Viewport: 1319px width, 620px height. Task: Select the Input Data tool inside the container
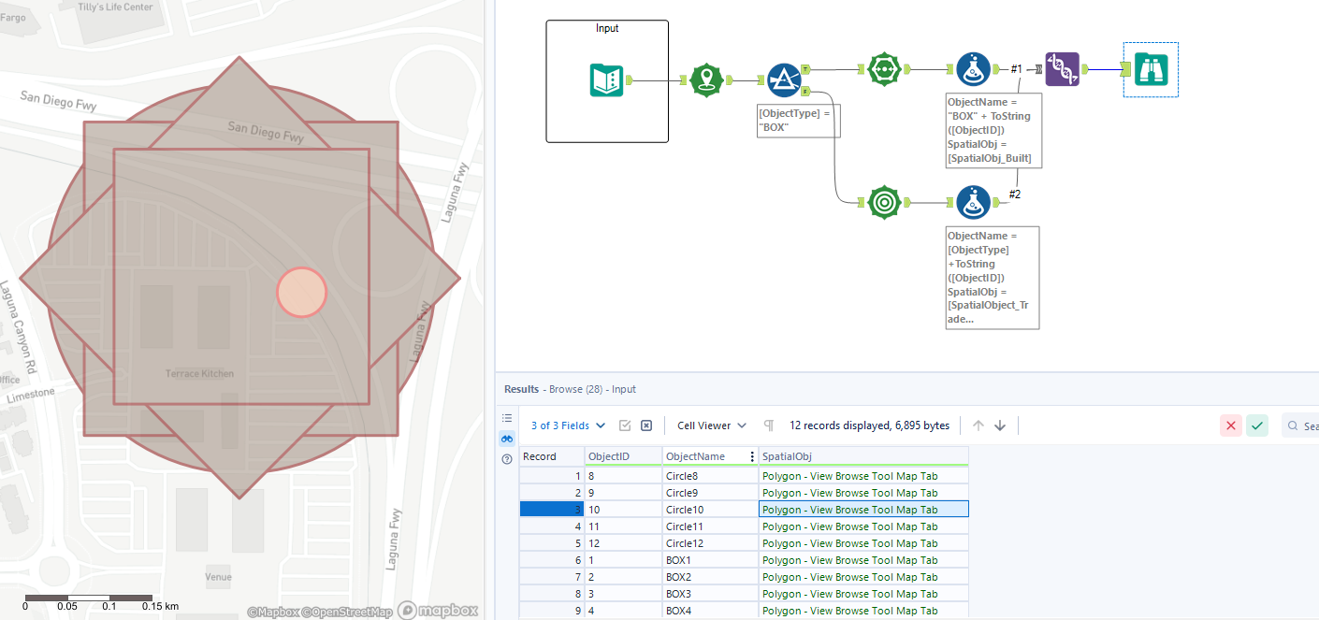pyautogui.click(x=606, y=81)
